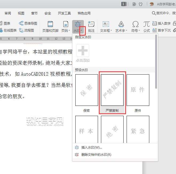Click the user avatar icon
The width and height of the screenshot is (176, 174).
pos(152,4)
